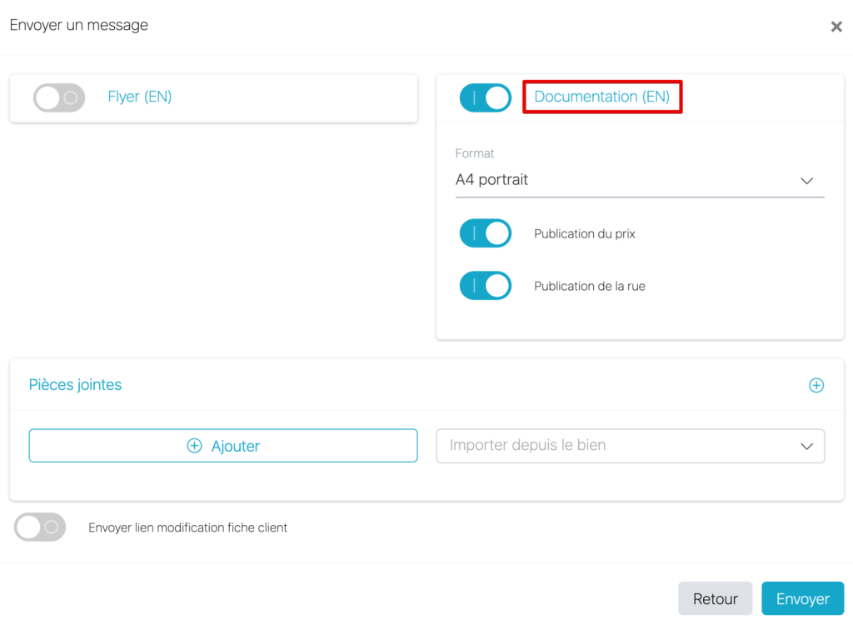Click the plus icon inside Ajouter
The image size is (853, 620).
pos(194,446)
